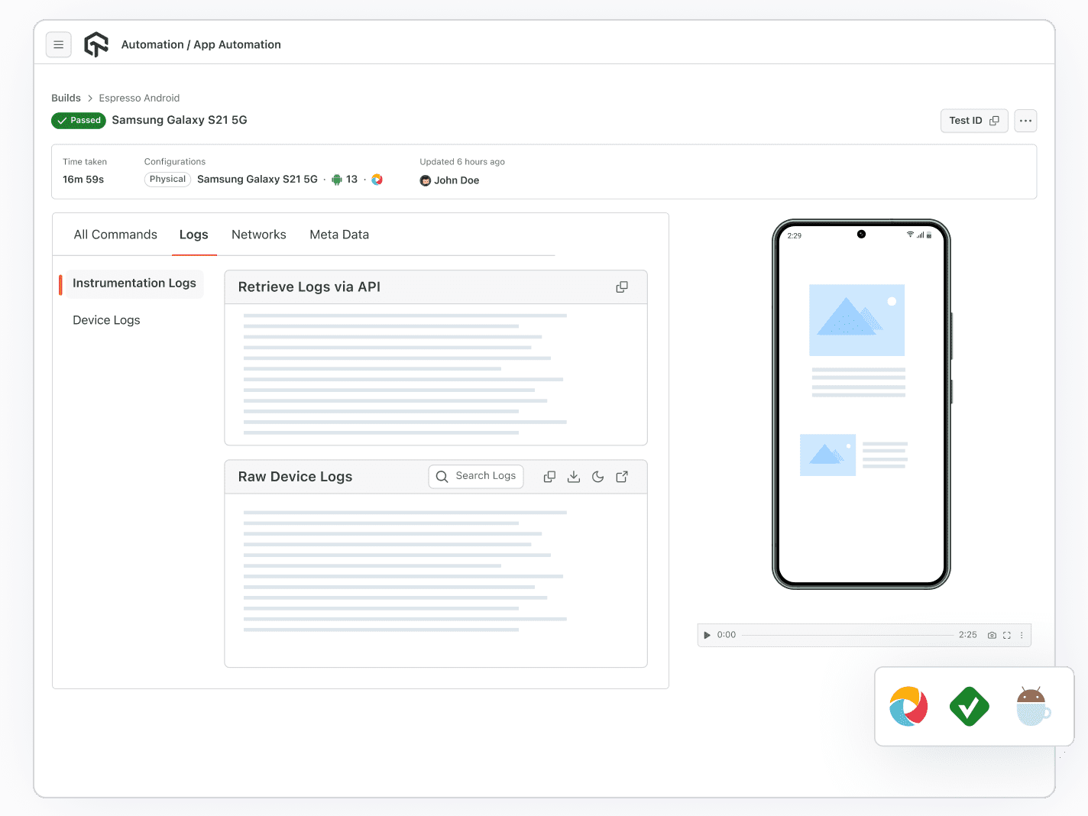Click the "Retrieve Logs via API" heading

(309, 287)
